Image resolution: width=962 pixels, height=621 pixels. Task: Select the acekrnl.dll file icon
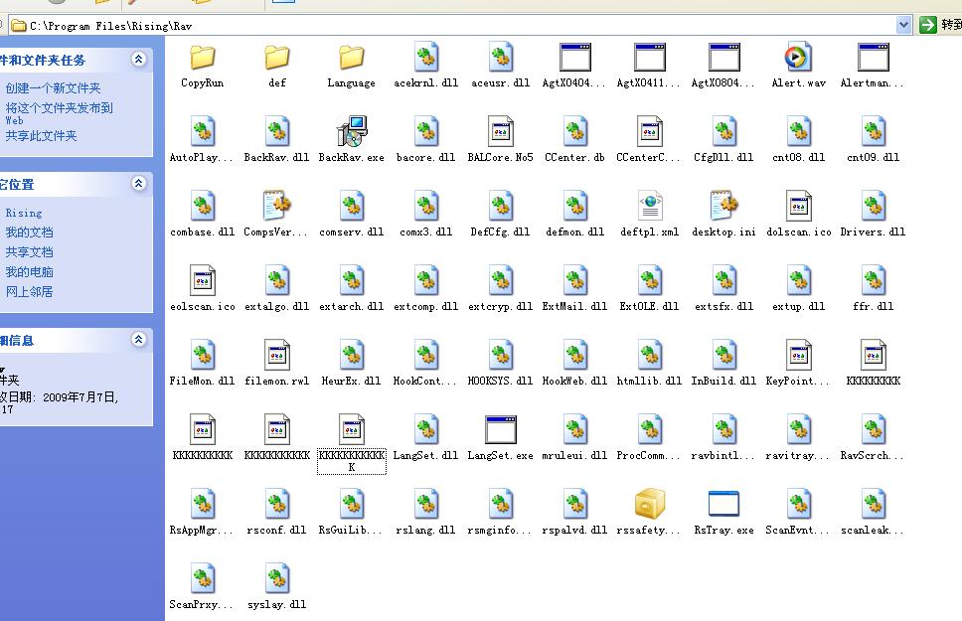point(425,57)
